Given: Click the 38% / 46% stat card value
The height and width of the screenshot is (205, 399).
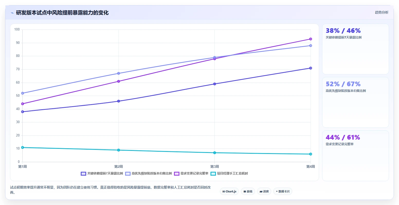Looking at the screenshot, I should pyautogui.click(x=343, y=31).
